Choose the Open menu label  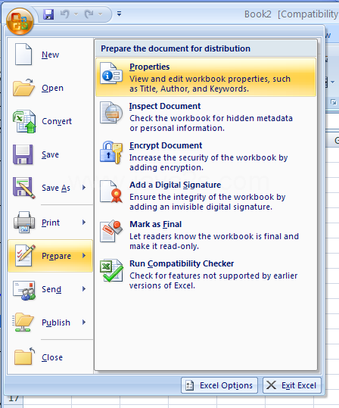coord(52,89)
